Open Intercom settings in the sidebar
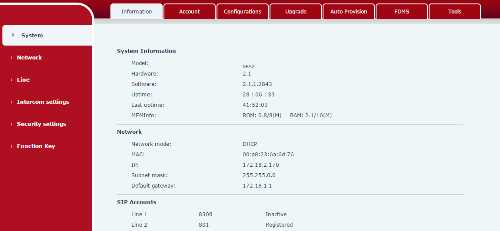This screenshot has width=500, height=231. [43, 102]
